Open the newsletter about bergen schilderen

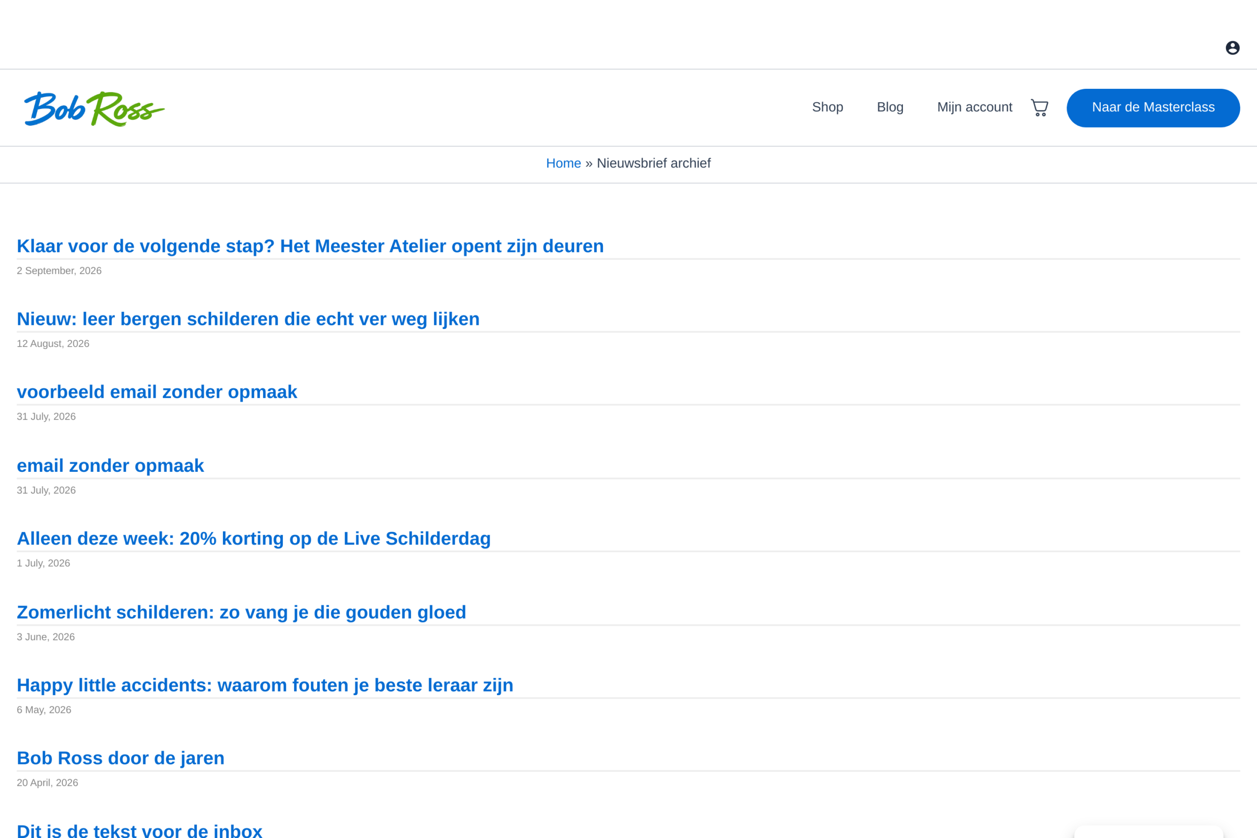point(248,319)
